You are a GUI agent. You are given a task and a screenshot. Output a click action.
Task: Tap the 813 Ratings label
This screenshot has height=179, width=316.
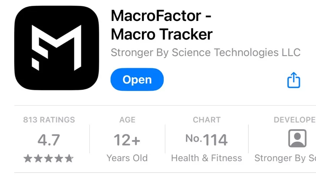pyautogui.click(x=49, y=120)
